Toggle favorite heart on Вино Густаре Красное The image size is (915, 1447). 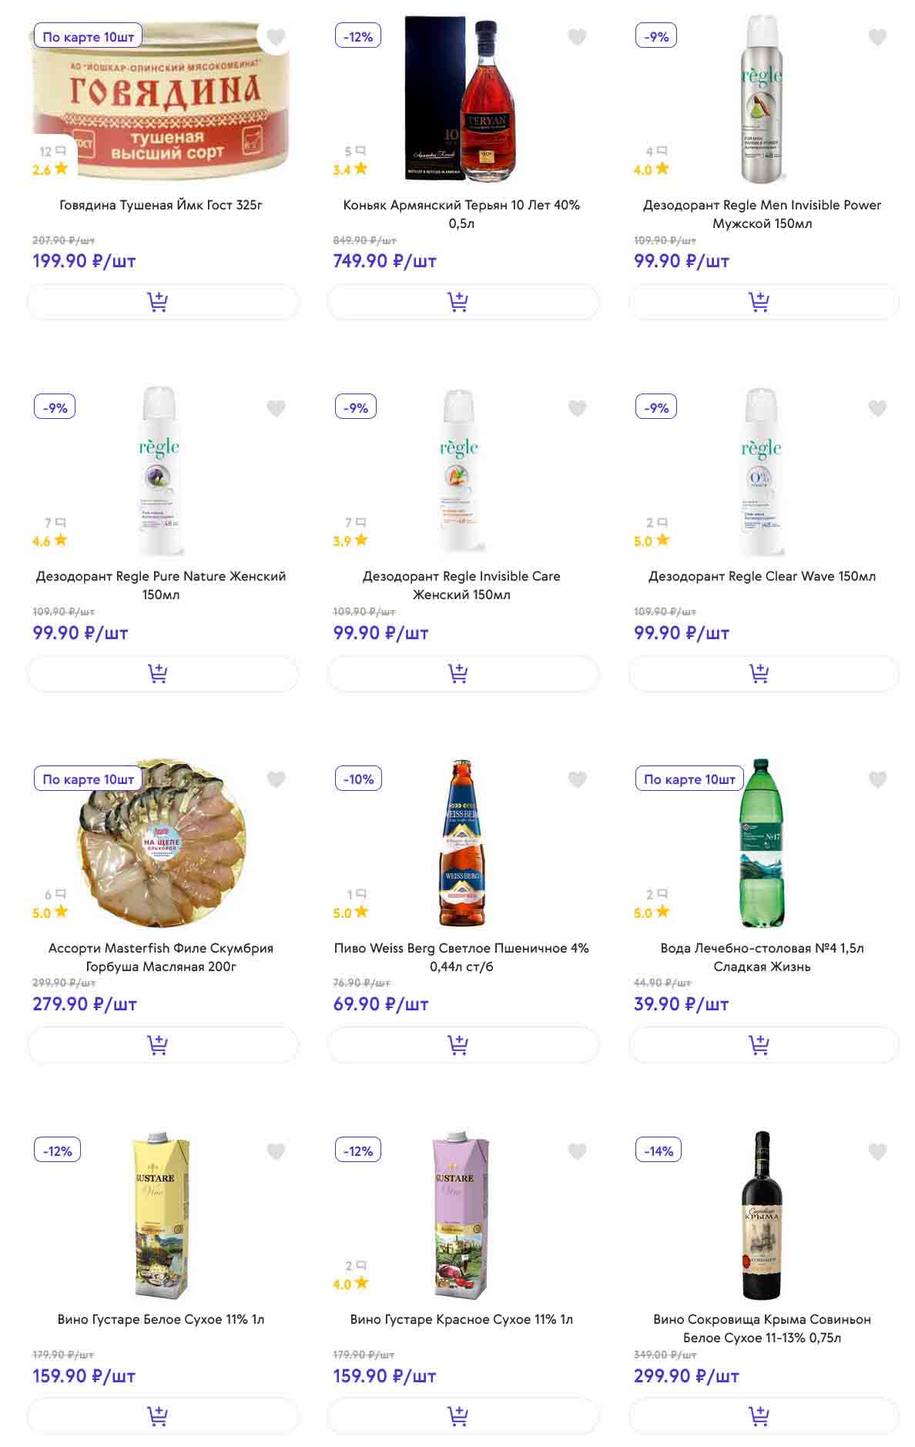coord(577,1151)
